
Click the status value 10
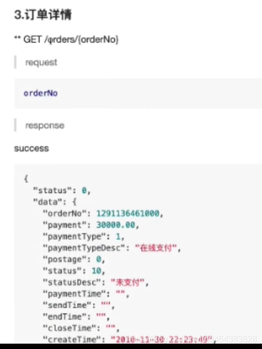96,271
